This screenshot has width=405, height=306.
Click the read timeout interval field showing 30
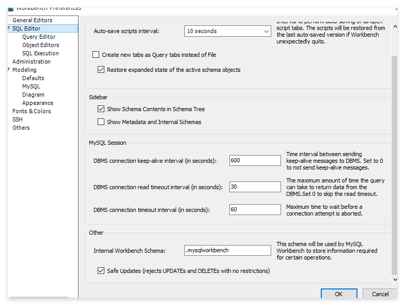(255, 187)
